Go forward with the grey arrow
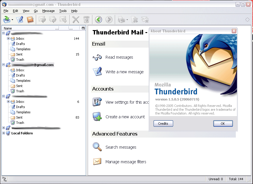The width and height of the screenshot is (253, 184). click(x=109, y=20)
